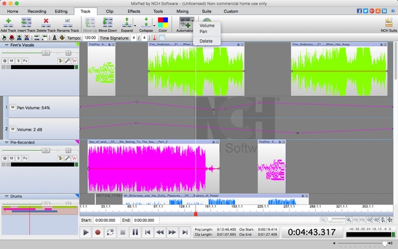Viewport: 398px width, 249px height.
Task: Mute the Pre-Recorded track
Action: pyautogui.click(x=11, y=158)
